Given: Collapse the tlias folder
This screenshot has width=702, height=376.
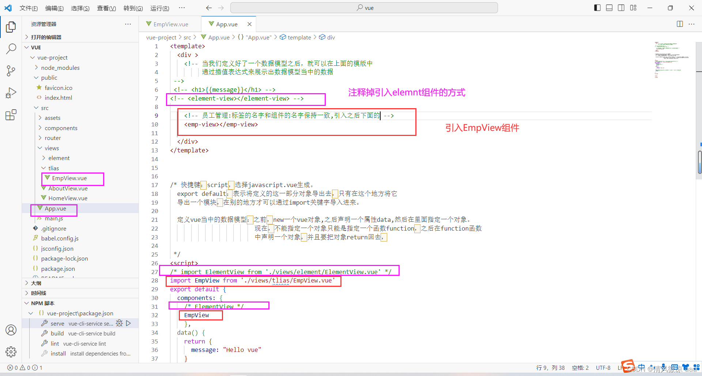Looking at the screenshot, I should click(80, 168).
